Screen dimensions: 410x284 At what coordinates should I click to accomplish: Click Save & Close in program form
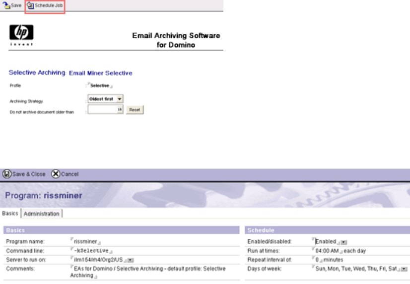tap(24, 174)
